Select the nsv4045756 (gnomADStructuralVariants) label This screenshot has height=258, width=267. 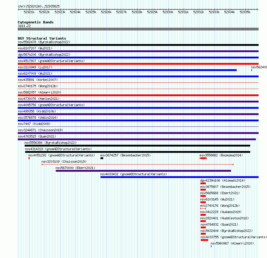[x=51, y=105]
